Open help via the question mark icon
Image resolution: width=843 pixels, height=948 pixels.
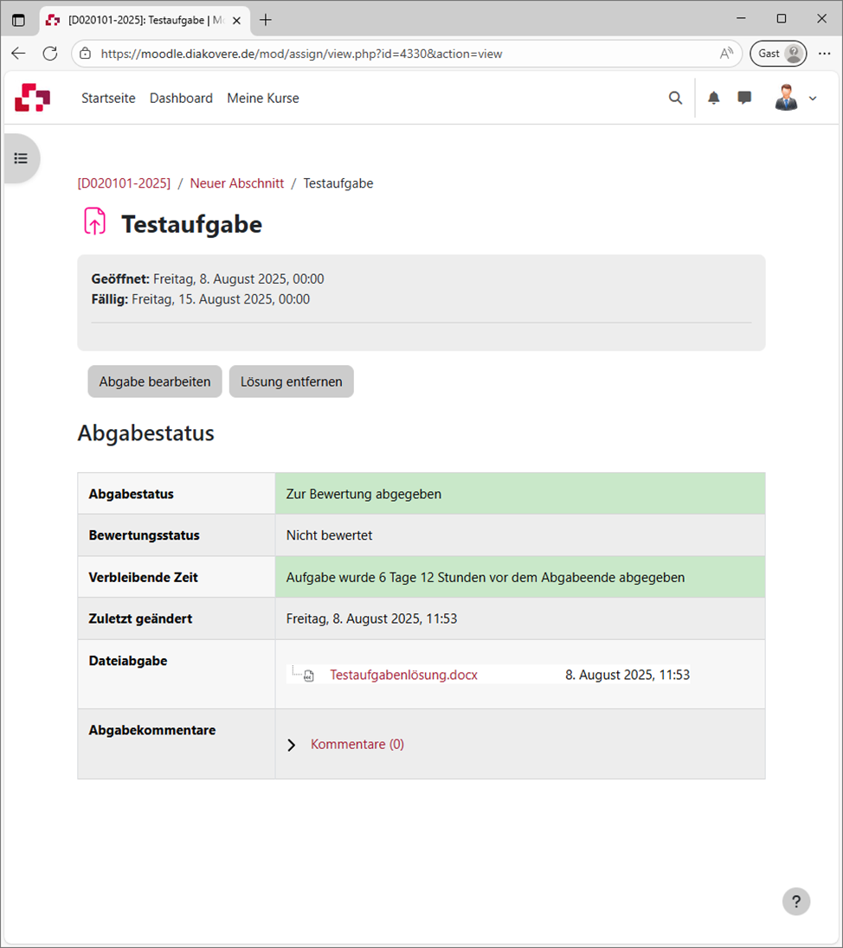tap(796, 901)
